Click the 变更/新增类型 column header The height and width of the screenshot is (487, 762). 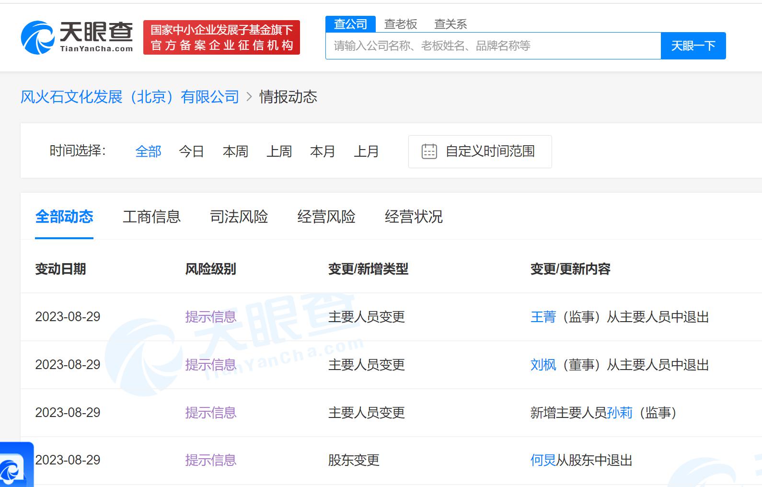click(x=368, y=269)
